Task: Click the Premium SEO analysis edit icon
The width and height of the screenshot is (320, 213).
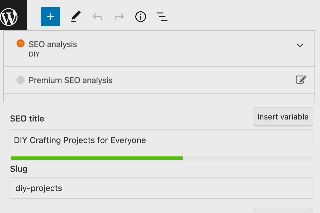Action: (x=301, y=80)
